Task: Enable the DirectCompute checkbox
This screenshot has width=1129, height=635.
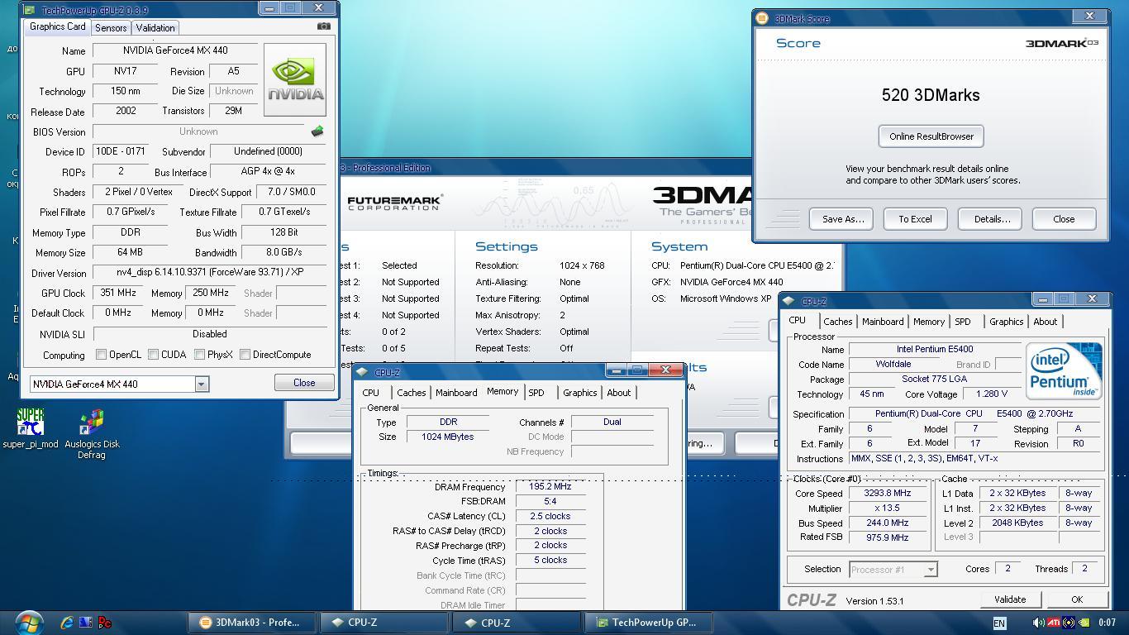Action: coord(245,355)
